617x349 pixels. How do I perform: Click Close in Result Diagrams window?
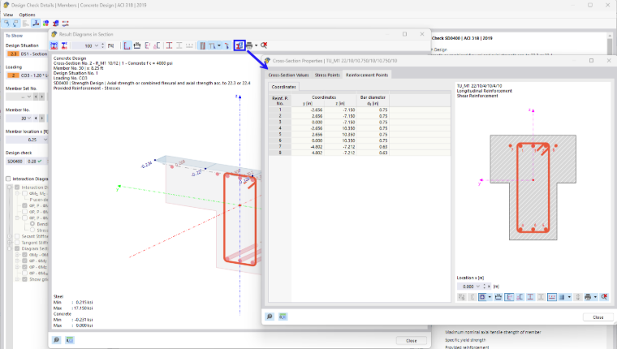click(x=412, y=340)
